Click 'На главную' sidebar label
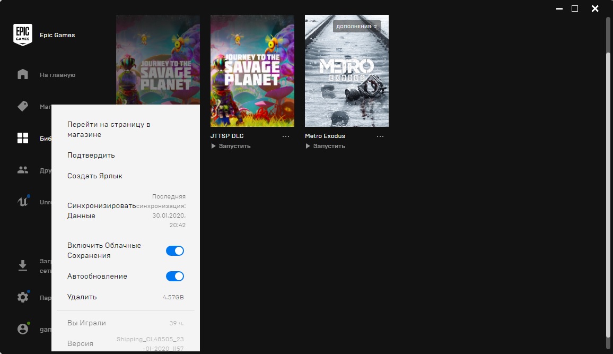This screenshot has height=354, width=613. pos(57,75)
